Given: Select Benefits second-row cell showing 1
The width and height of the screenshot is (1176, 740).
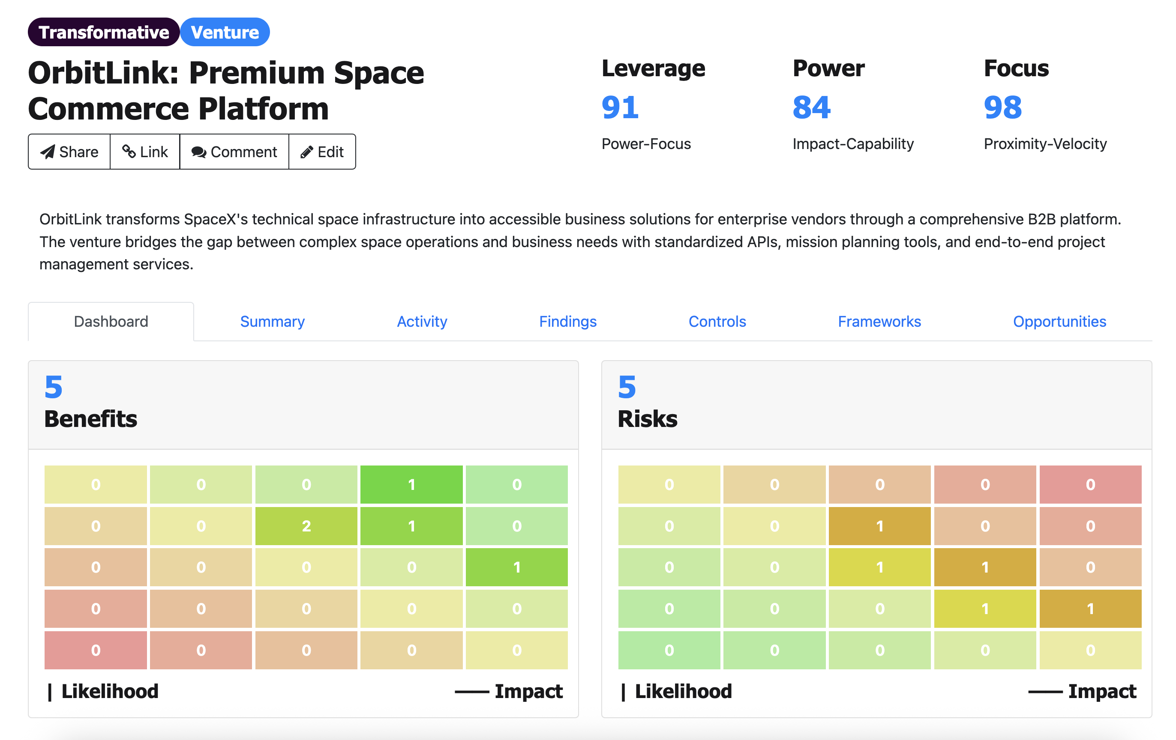Looking at the screenshot, I should click(x=411, y=526).
